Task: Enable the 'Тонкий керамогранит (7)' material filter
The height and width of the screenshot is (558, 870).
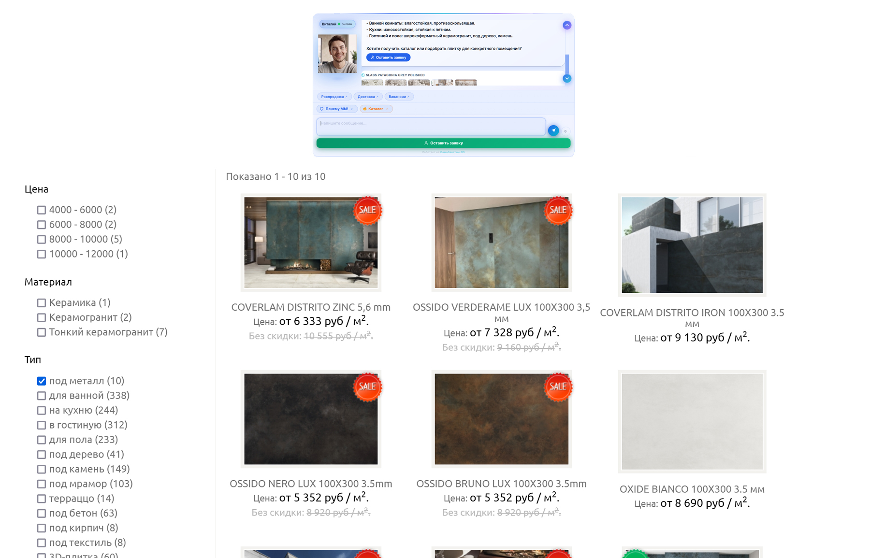Action: point(42,332)
